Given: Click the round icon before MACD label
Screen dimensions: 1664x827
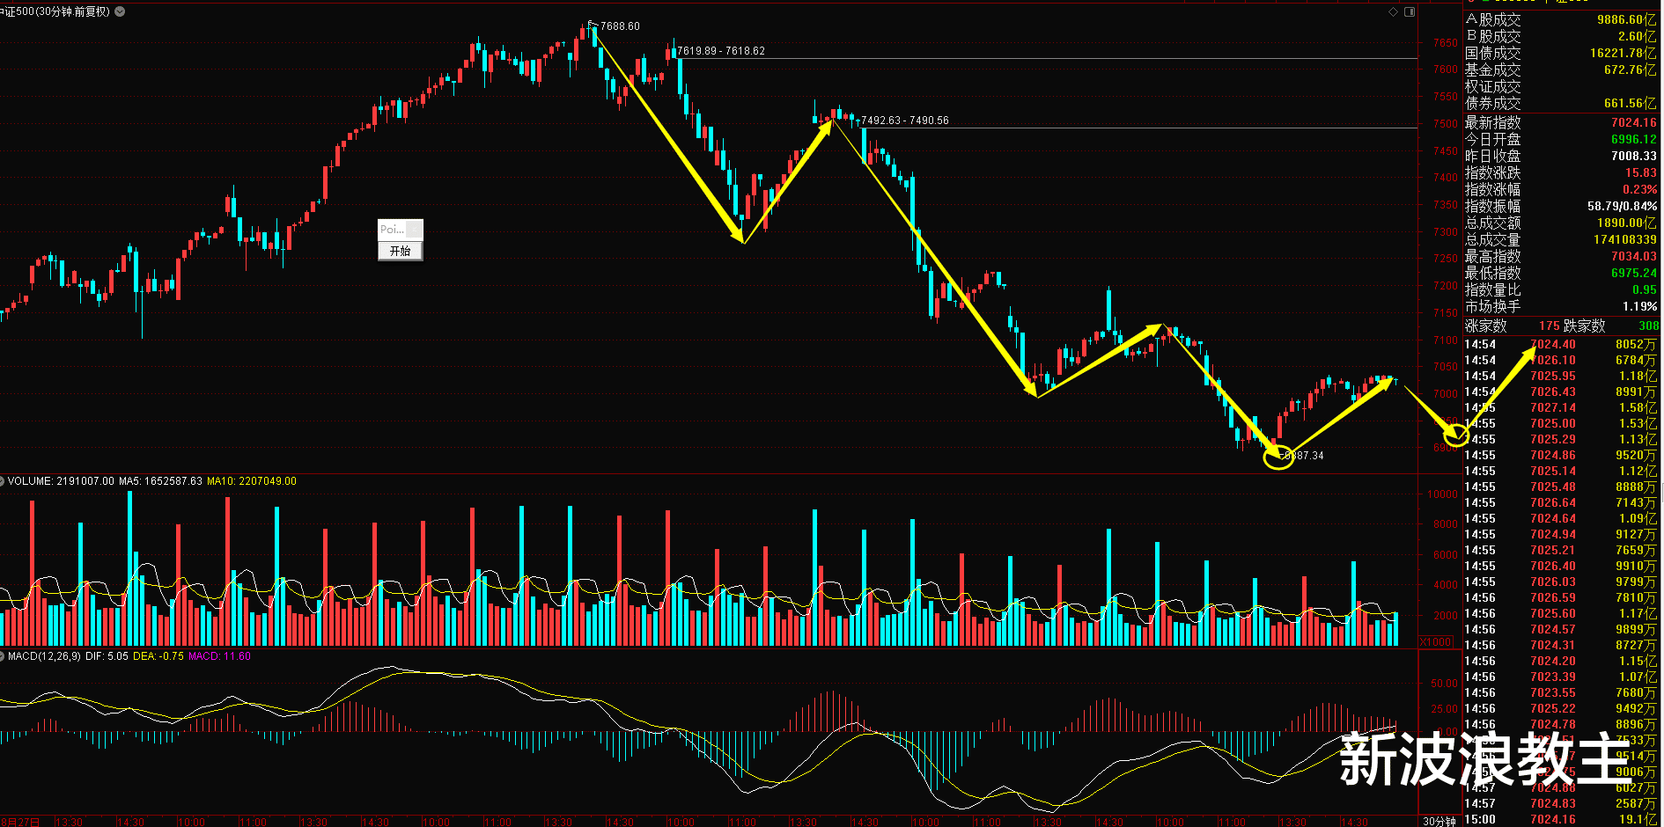Looking at the screenshot, I should pyautogui.click(x=3, y=656).
